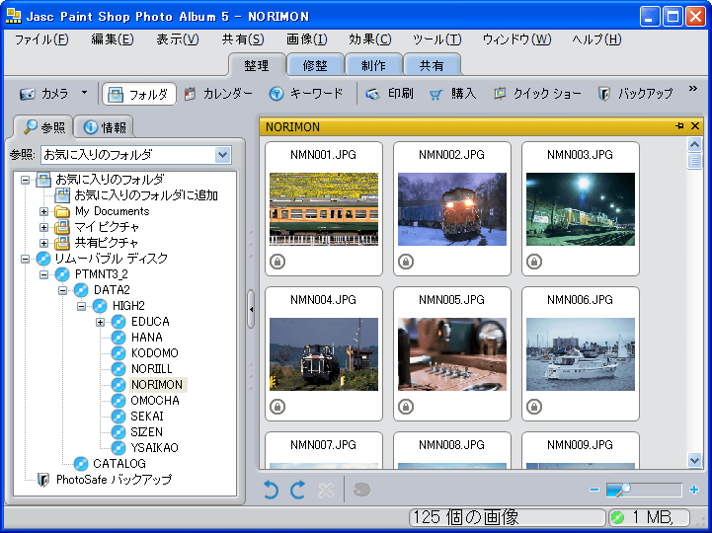The height and width of the screenshot is (533, 712).
Task: Select the NMN003.JPG night yard thumbnail
Action: [581, 209]
